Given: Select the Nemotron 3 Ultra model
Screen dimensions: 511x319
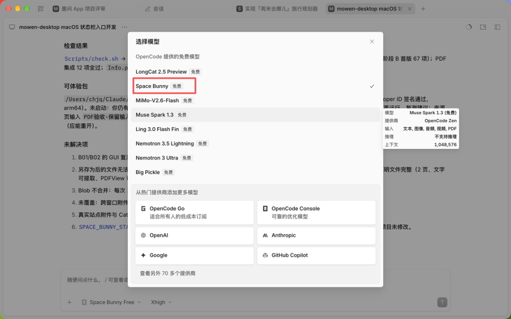Looking at the screenshot, I should (x=255, y=158).
